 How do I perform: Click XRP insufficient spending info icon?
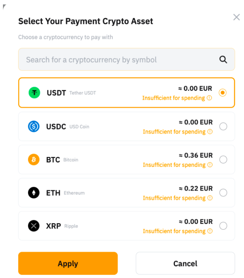pyautogui.click(x=210, y=231)
